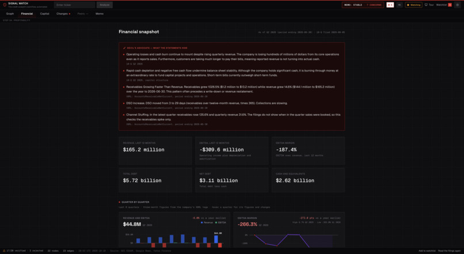Click the gray shortcut key button beside alerts
This screenshot has height=254, width=464.
coord(399,5)
